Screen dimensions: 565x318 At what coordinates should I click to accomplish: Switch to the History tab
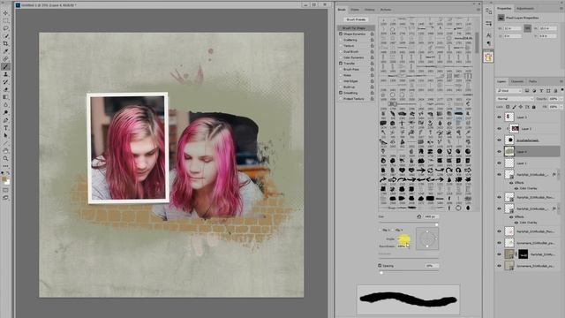[x=369, y=10]
